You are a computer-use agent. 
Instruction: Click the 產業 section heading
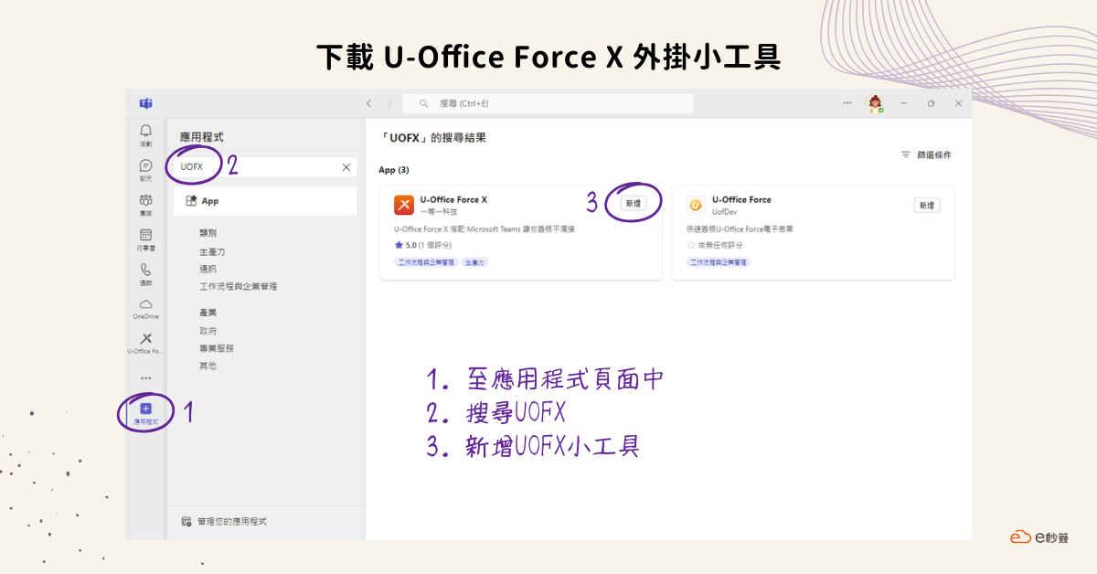208,313
